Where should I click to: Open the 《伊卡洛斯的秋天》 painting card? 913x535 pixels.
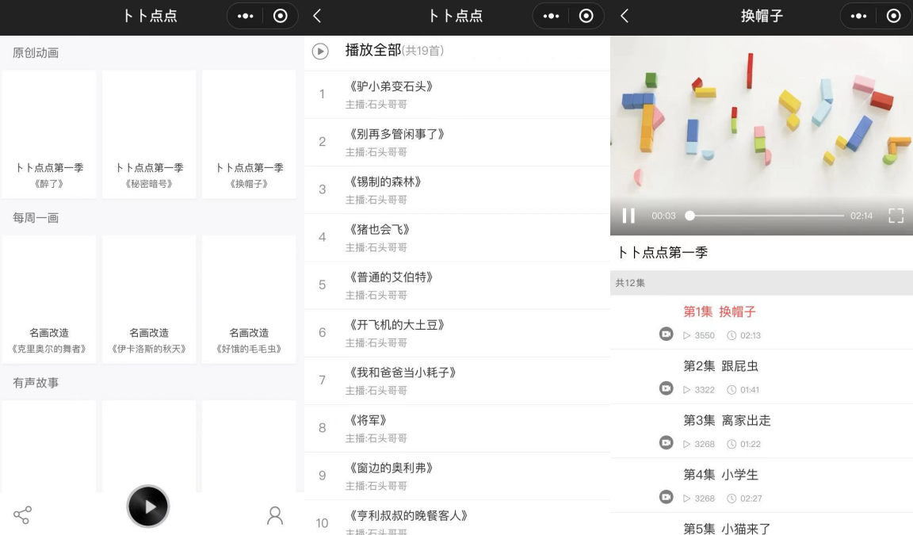coord(149,300)
